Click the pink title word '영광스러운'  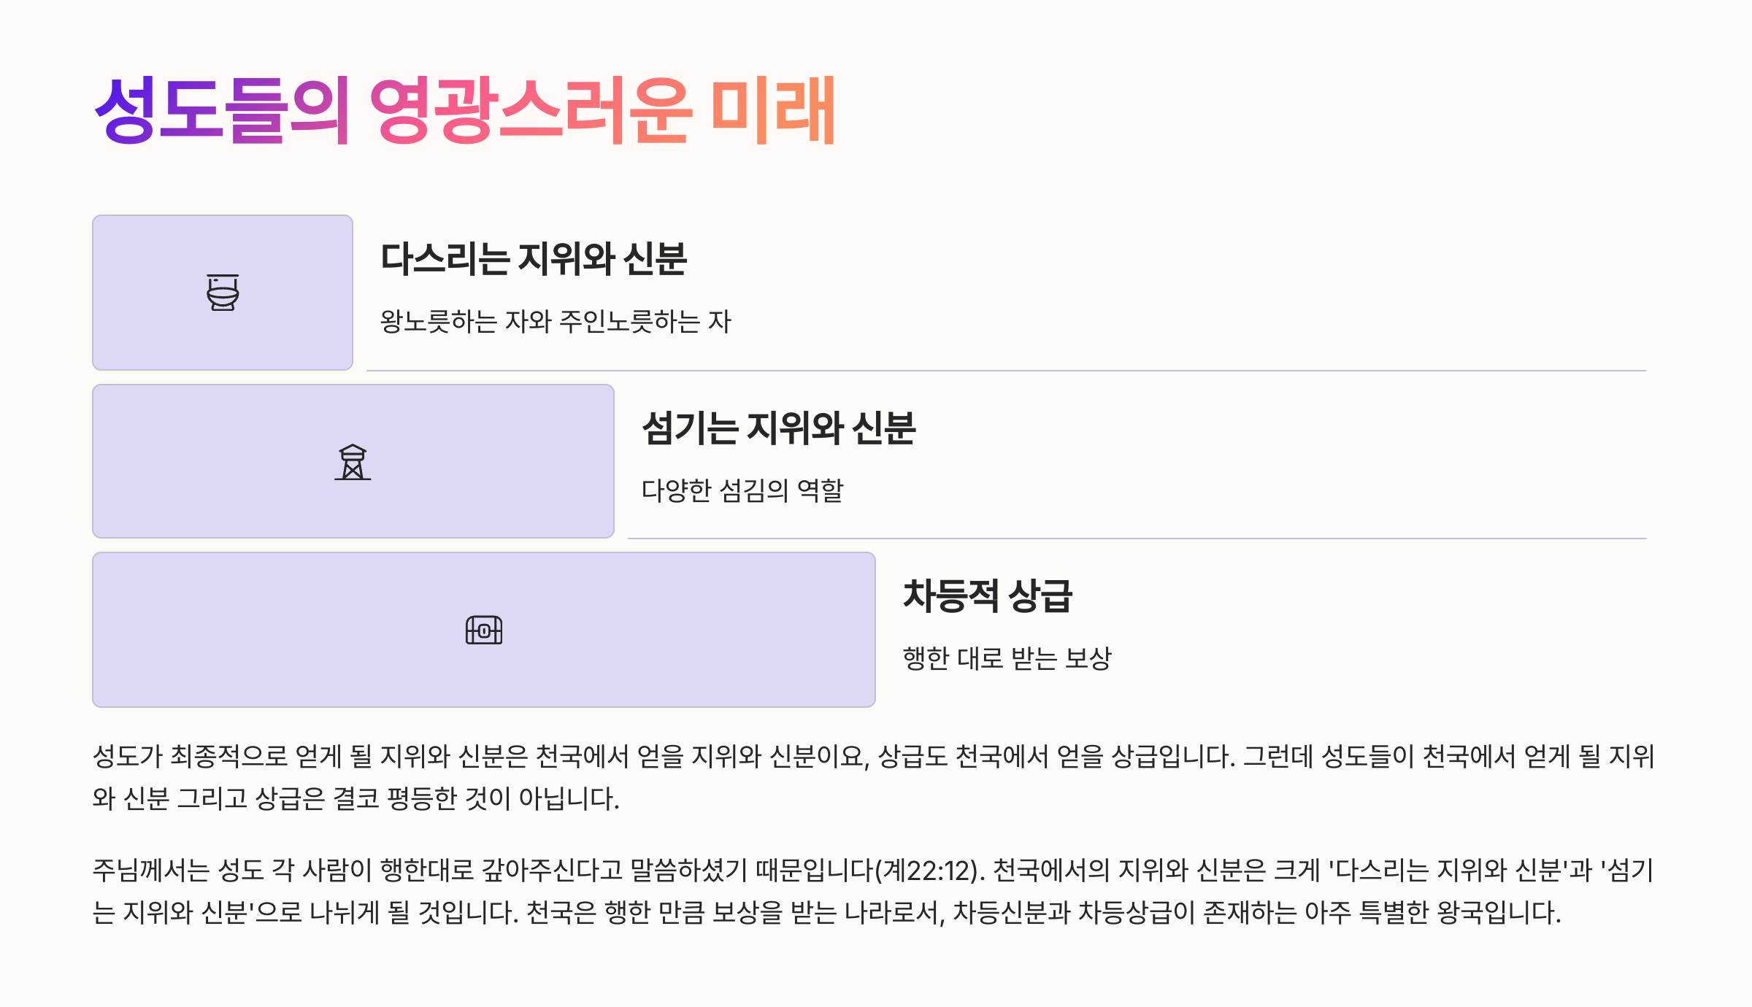531,110
